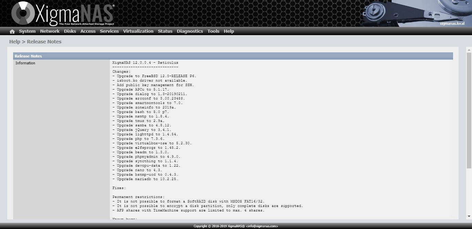Image resolution: width=472 pixels, height=229 pixels.
Task: Click 'Upgrade php to 7.3.6' line
Action: click(138, 139)
